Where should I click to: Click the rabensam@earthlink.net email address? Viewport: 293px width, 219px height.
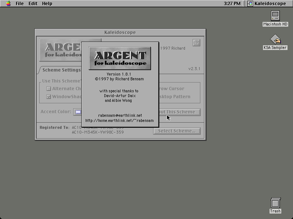pyautogui.click(x=120, y=115)
